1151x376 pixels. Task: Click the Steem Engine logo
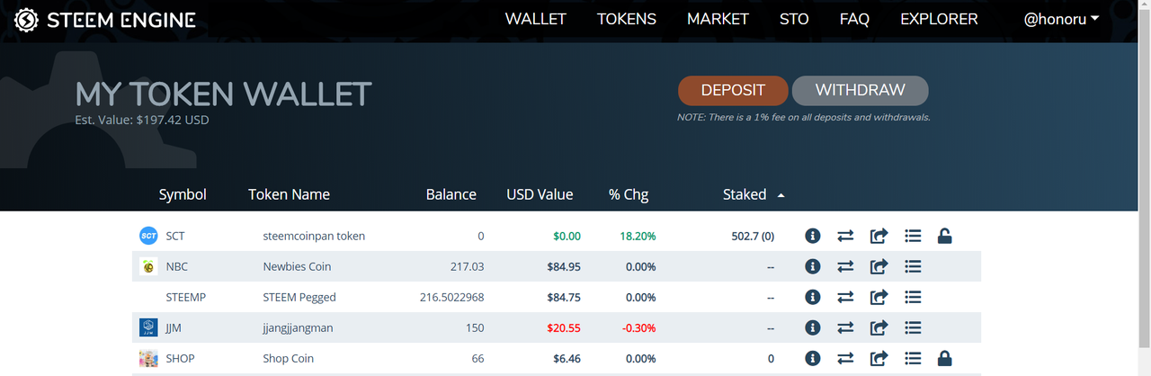click(x=105, y=20)
